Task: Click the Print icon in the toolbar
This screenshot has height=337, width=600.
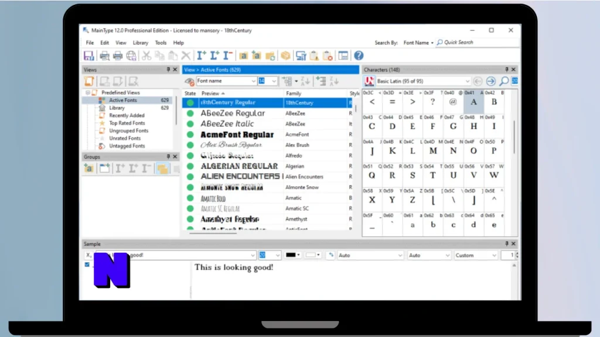Action: (118, 56)
